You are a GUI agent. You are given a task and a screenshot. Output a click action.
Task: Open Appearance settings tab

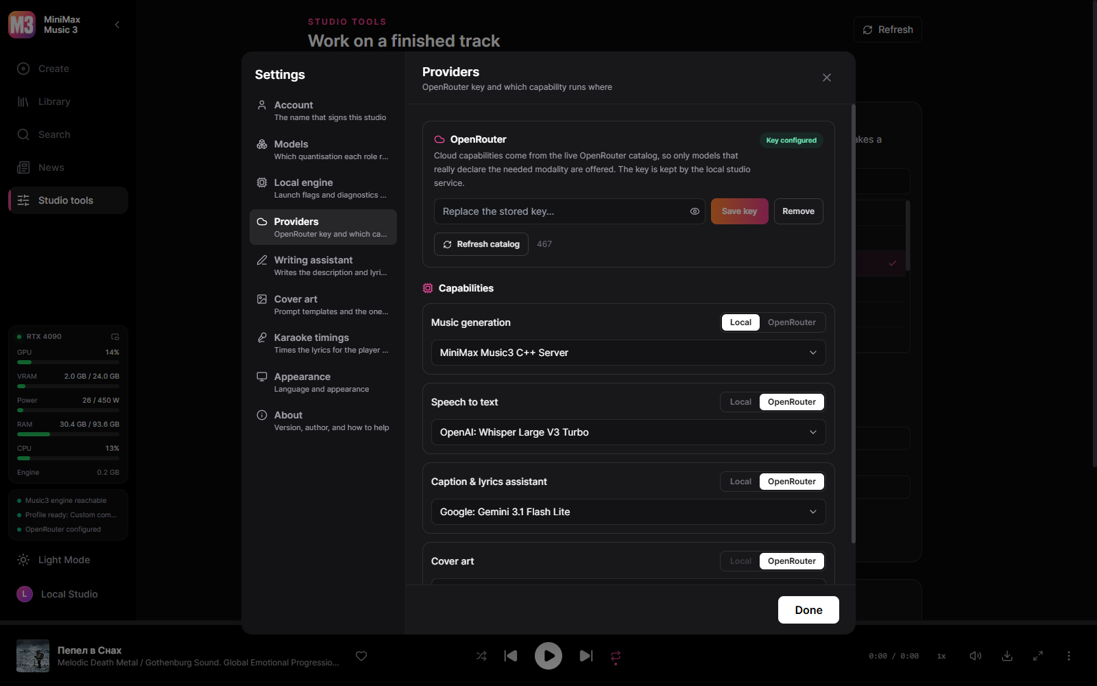click(x=323, y=382)
